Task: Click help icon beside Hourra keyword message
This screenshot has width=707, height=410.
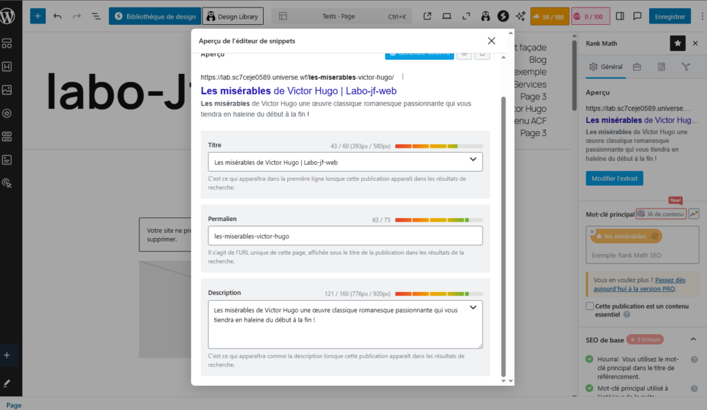Action: [694, 360]
